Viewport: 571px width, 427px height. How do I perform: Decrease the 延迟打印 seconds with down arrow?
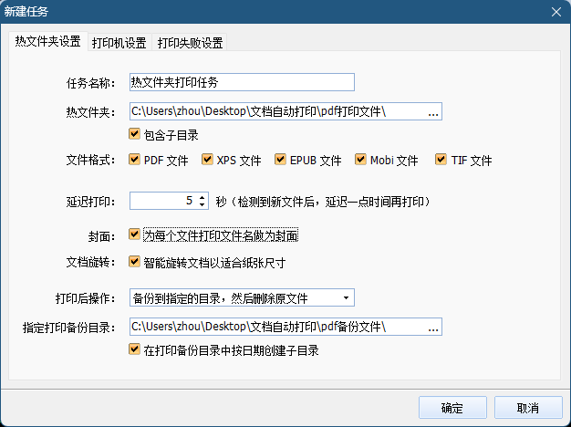click(202, 204)
